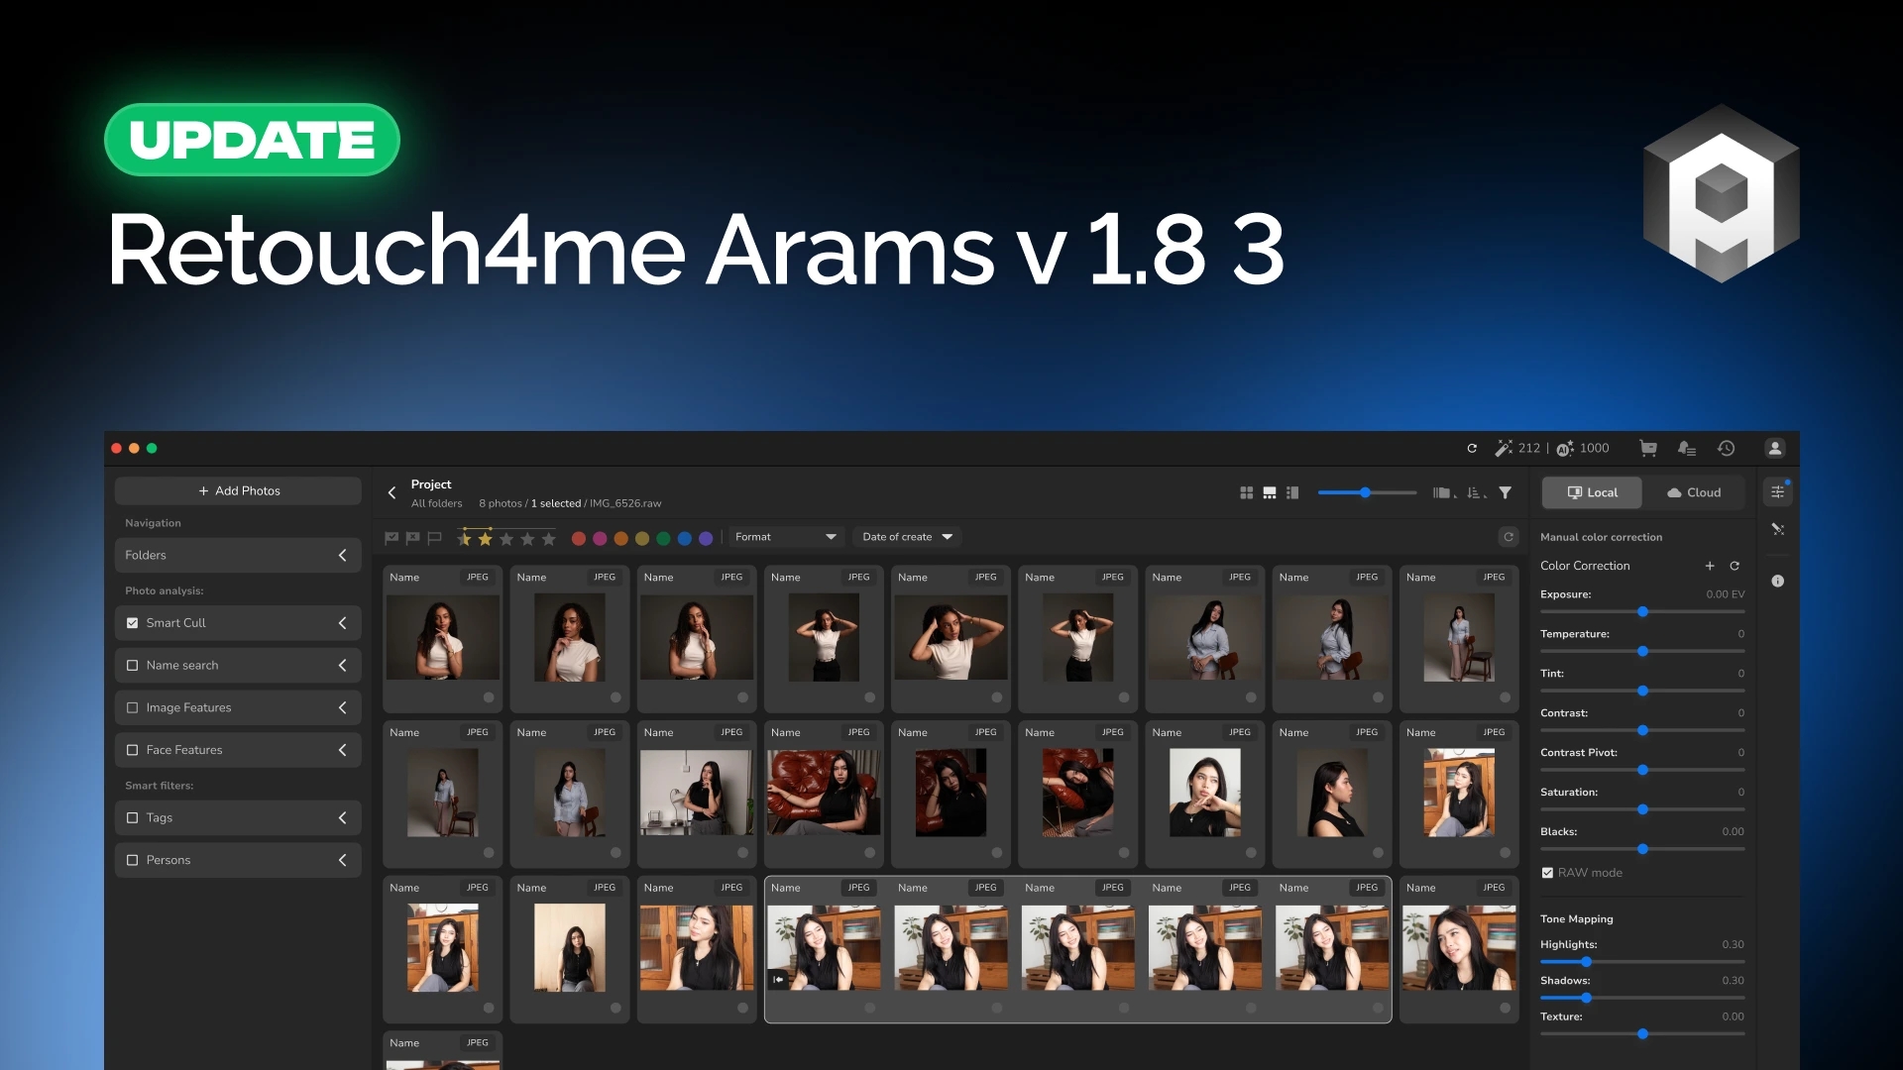Filter by orange color label

[x=620, y=539]
